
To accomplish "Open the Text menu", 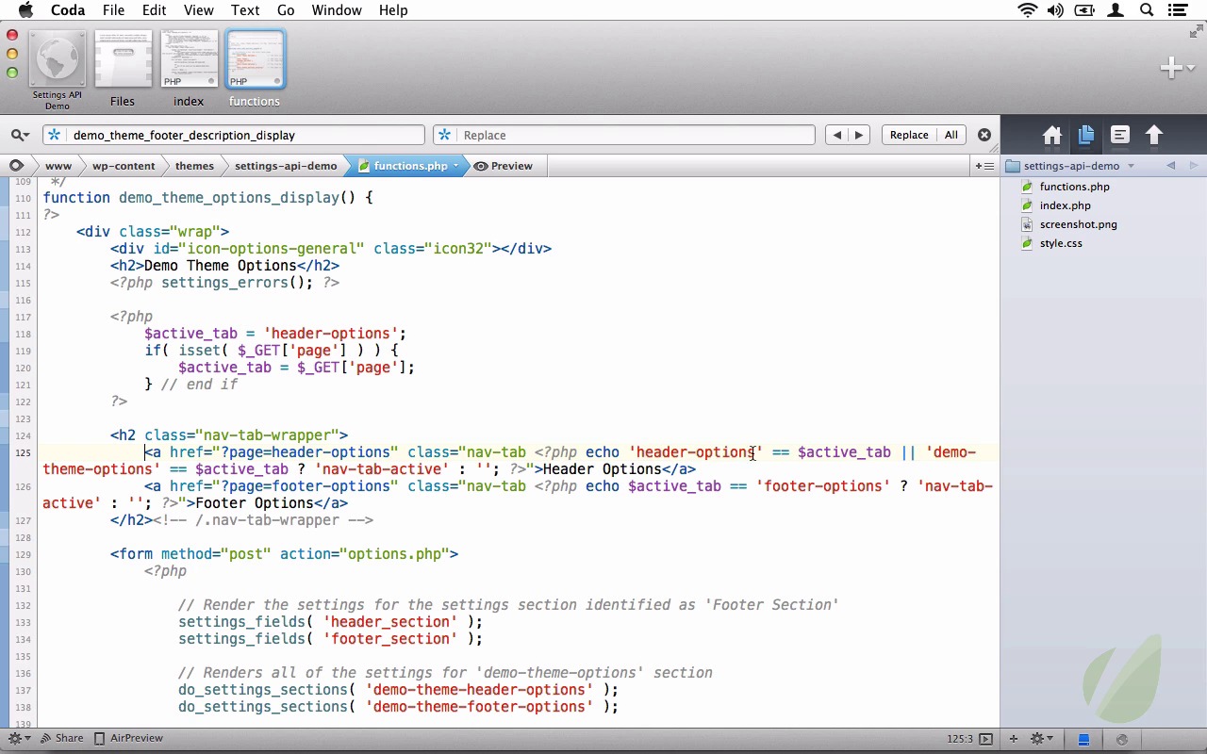I will pos(245,10).
